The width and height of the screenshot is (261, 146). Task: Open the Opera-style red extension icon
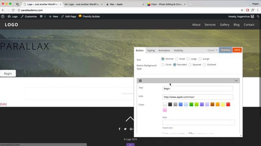[248, 10]
